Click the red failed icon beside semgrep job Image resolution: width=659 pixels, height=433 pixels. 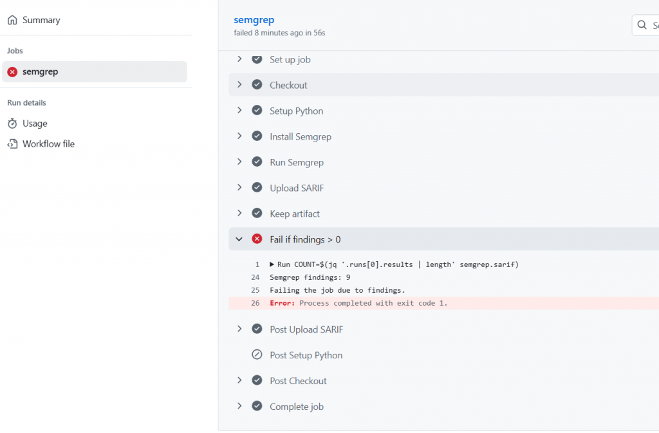coord(12,72)
